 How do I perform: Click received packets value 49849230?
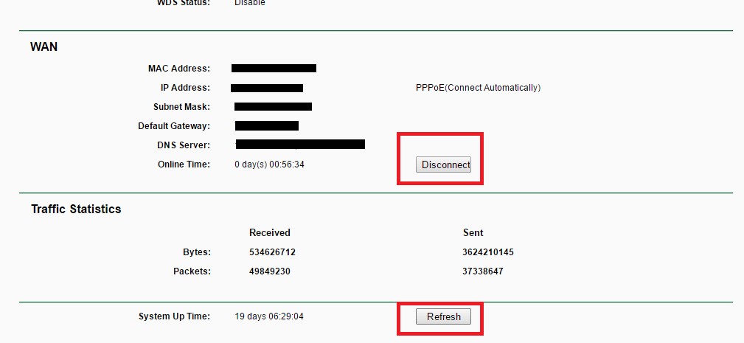click(269, 271)
